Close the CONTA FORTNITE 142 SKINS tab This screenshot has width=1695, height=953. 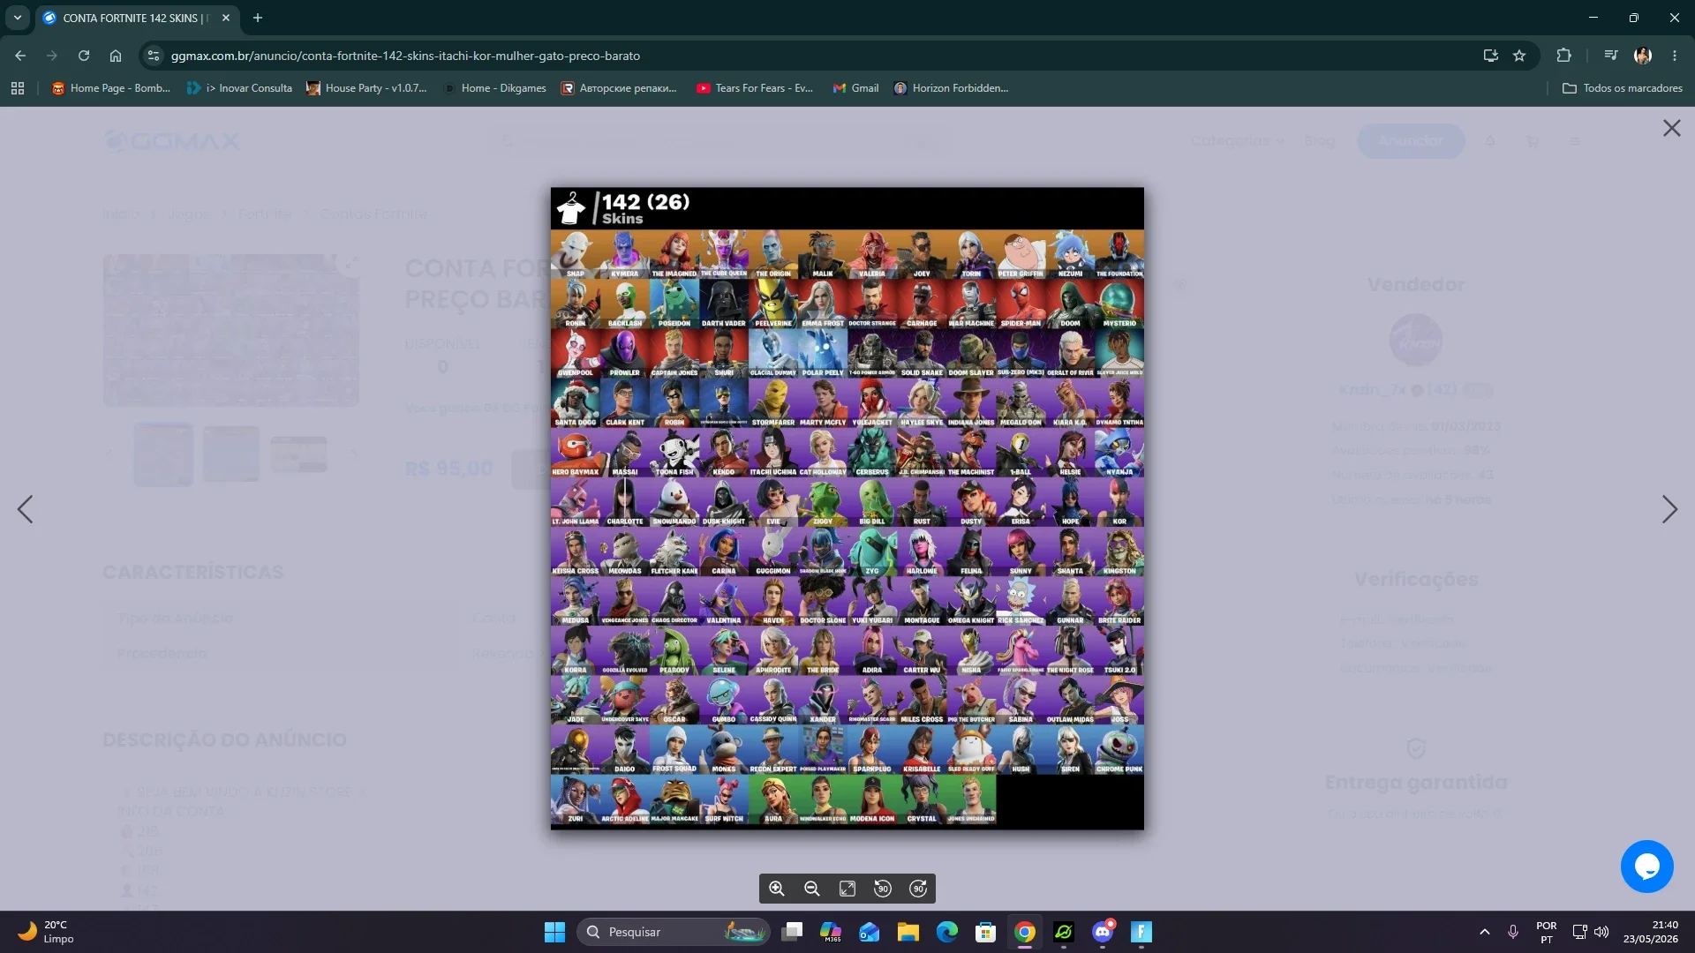click(226, 18)
